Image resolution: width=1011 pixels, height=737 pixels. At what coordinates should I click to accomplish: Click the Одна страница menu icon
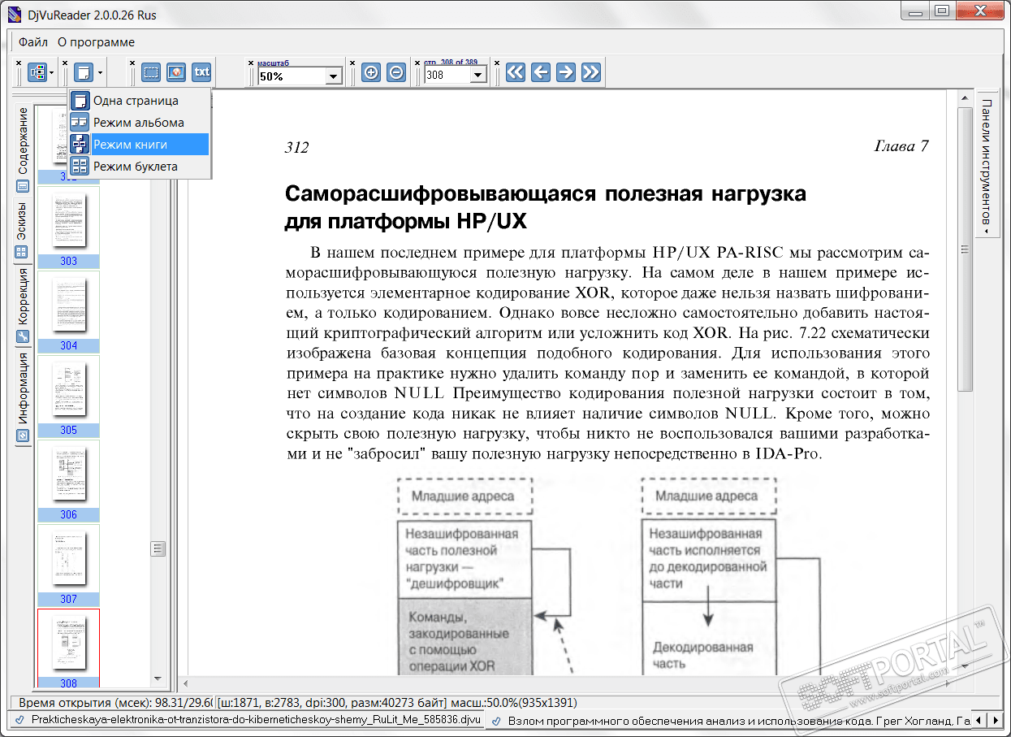tap(80, 101)
